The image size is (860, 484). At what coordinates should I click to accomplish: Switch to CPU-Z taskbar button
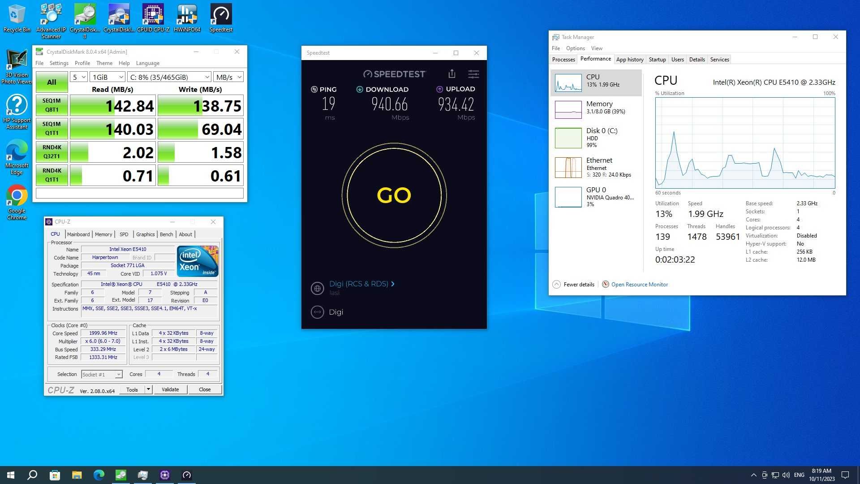click(x=164, y=475)
